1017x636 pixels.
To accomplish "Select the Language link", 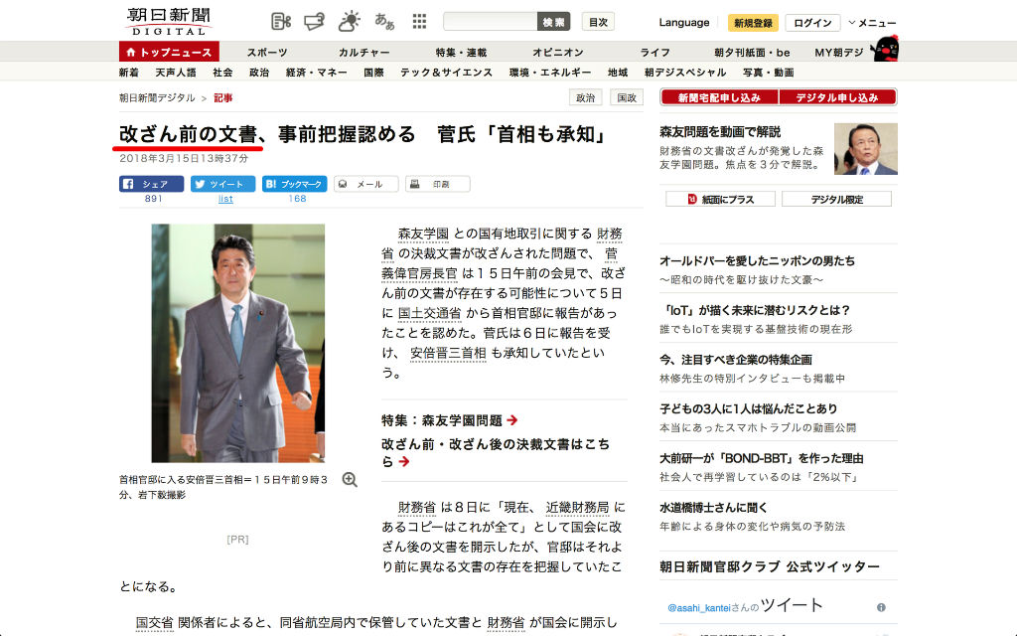I will (684, 22).
